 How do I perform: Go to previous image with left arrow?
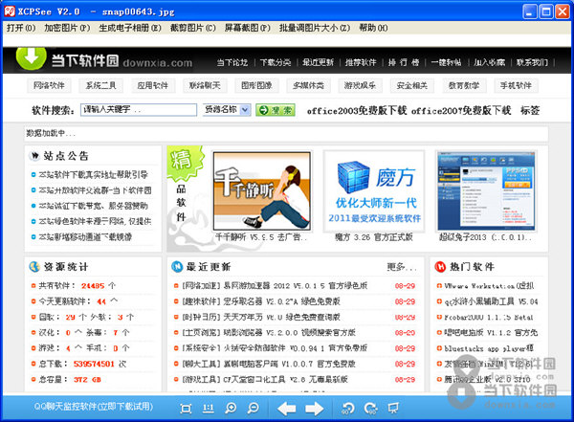tap(286, 408)
